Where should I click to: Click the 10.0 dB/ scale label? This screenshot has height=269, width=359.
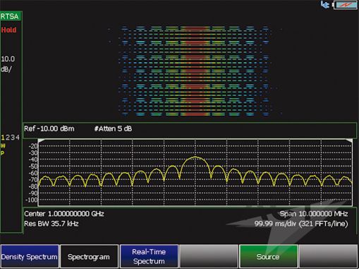pyautogui.click(x=8, y=64)
